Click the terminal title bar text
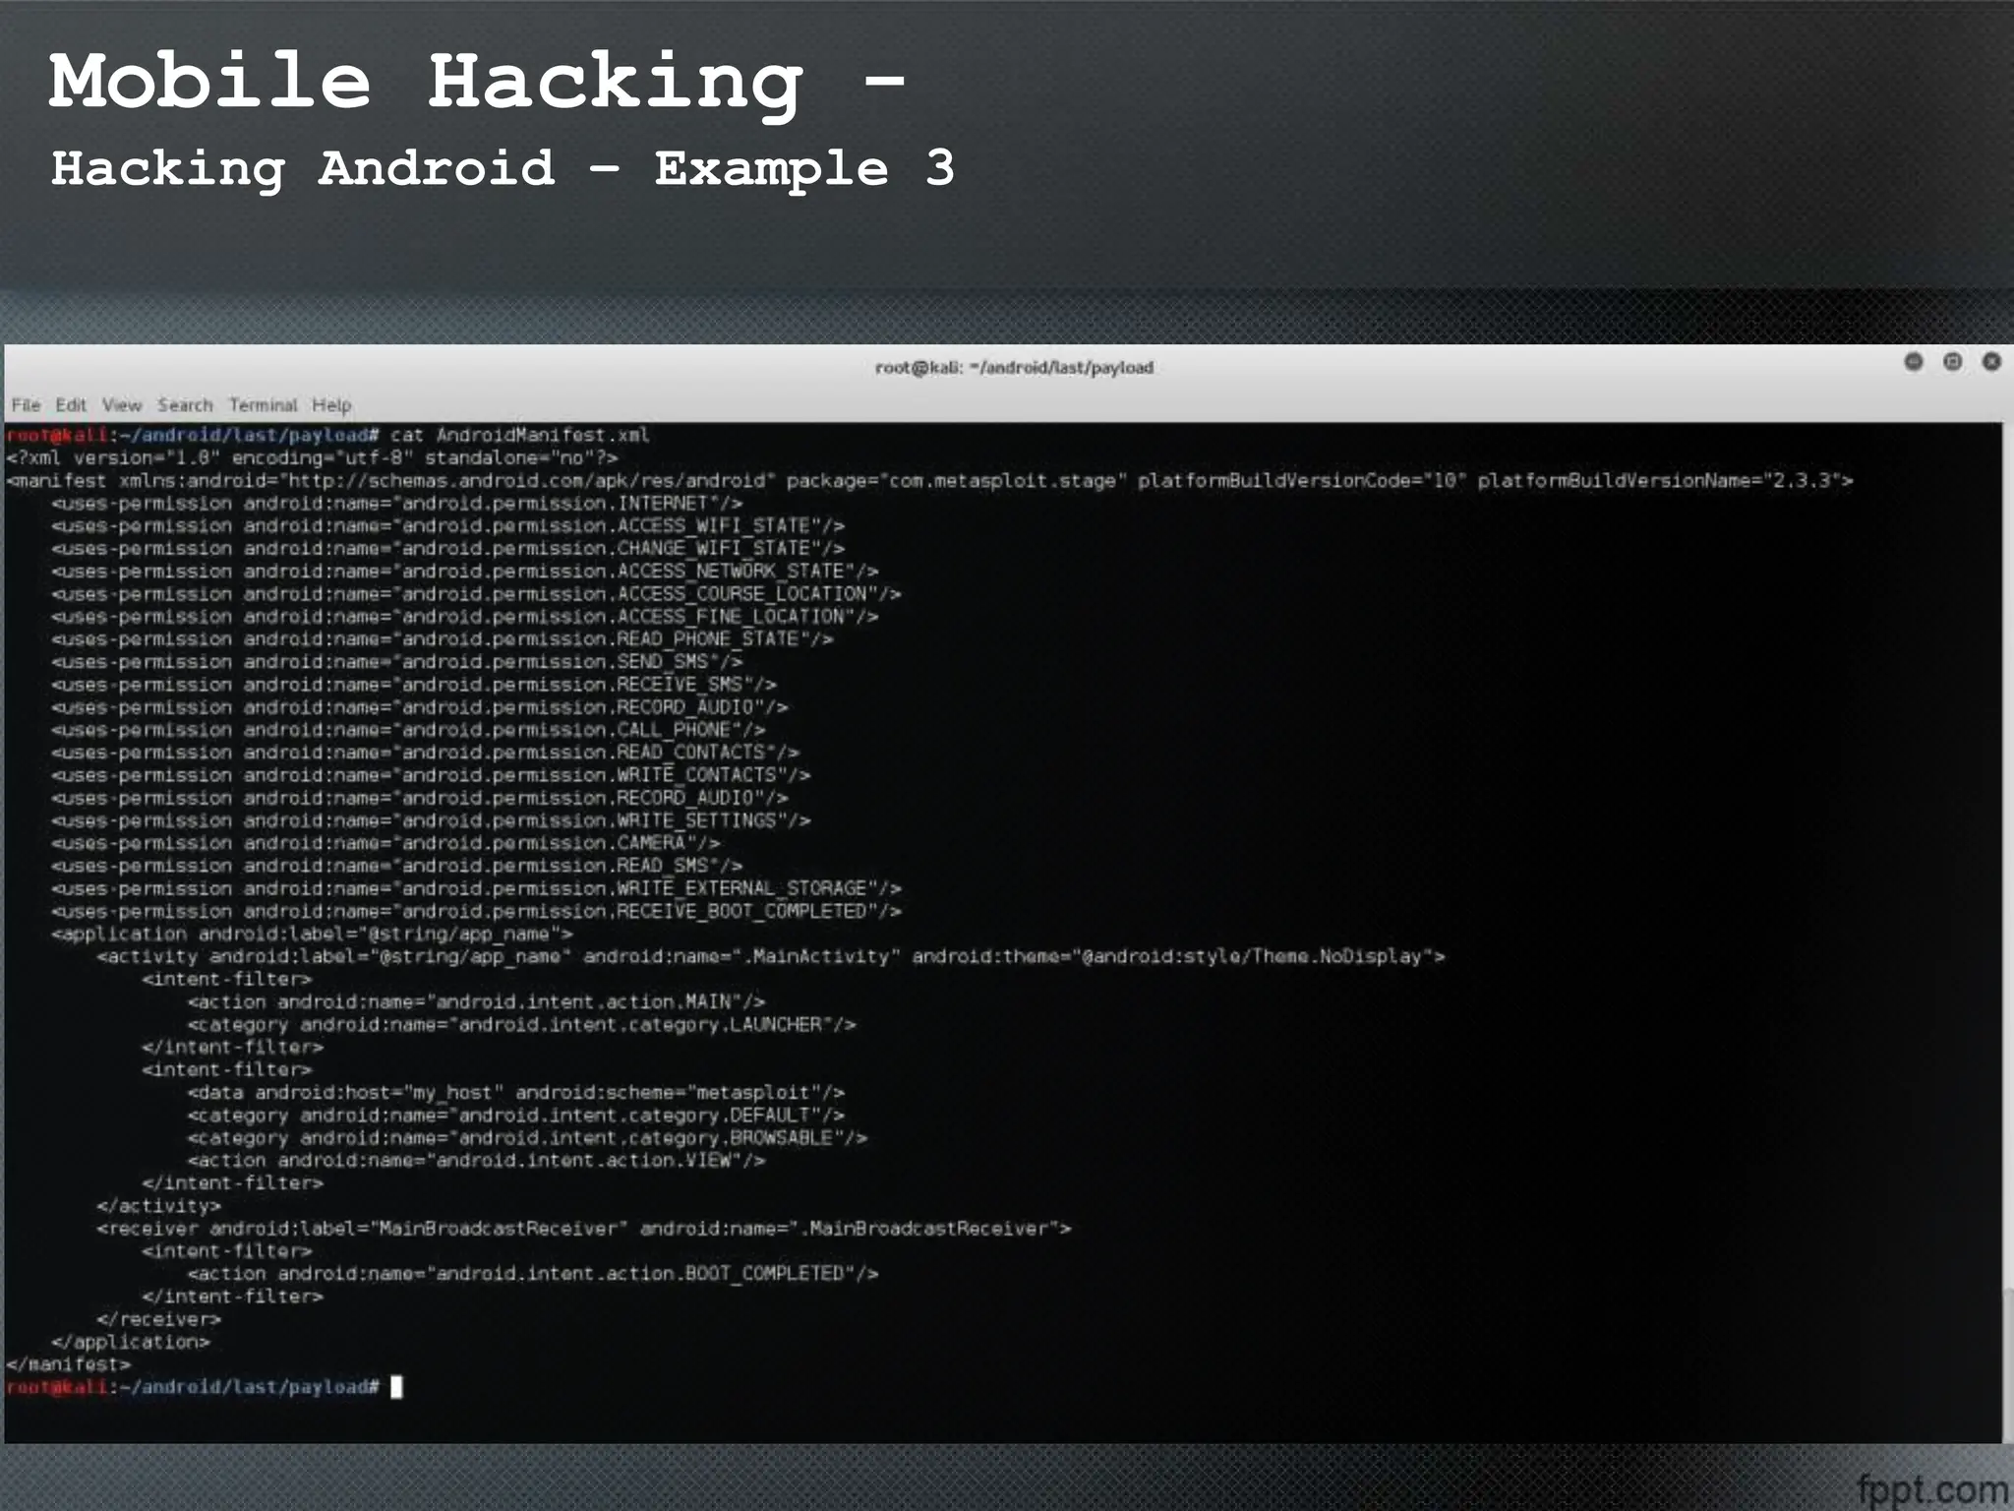The width and height of the screenshot is (2014, 1511). (1014, 368)
